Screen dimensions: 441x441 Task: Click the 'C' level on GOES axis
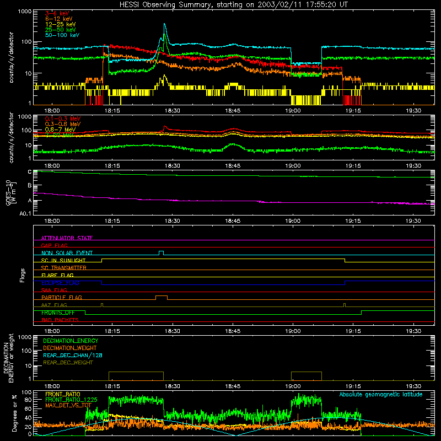[x=30, y=171]
